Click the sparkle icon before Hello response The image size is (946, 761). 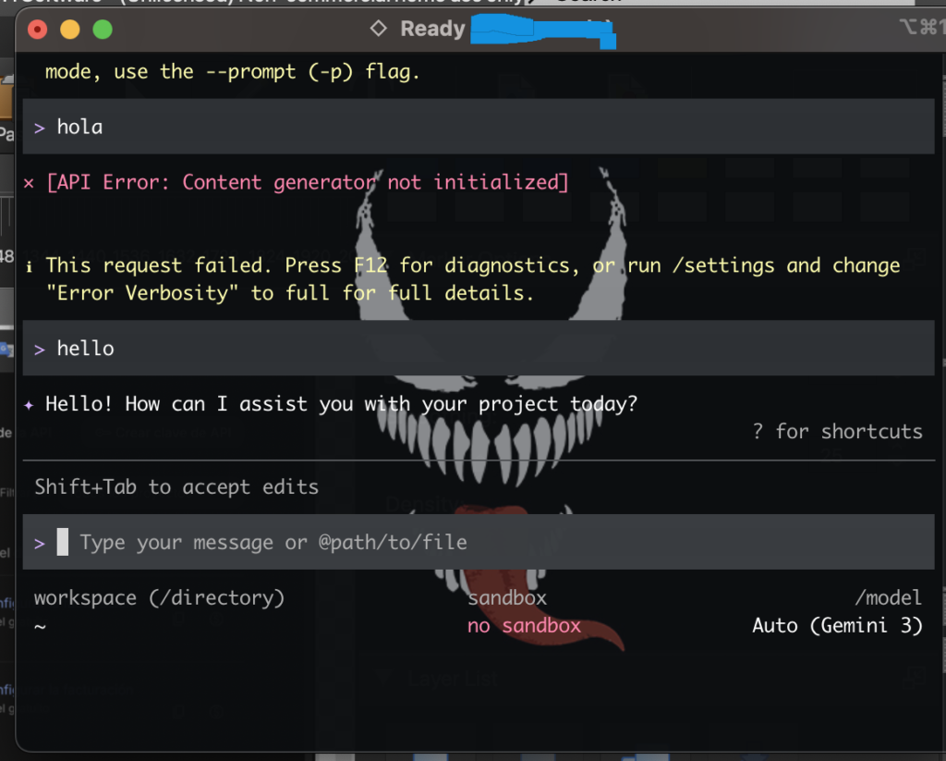[29, 404]
